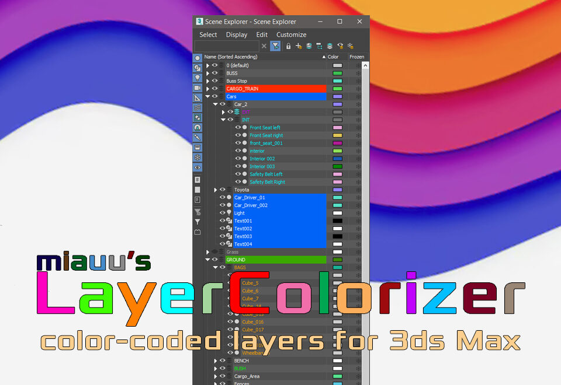Click the color swatch for Interior 002
Image resolution: width=561 pixels, height=385 pixels.
337,159
